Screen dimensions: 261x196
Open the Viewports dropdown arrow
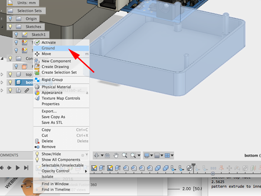172,155
